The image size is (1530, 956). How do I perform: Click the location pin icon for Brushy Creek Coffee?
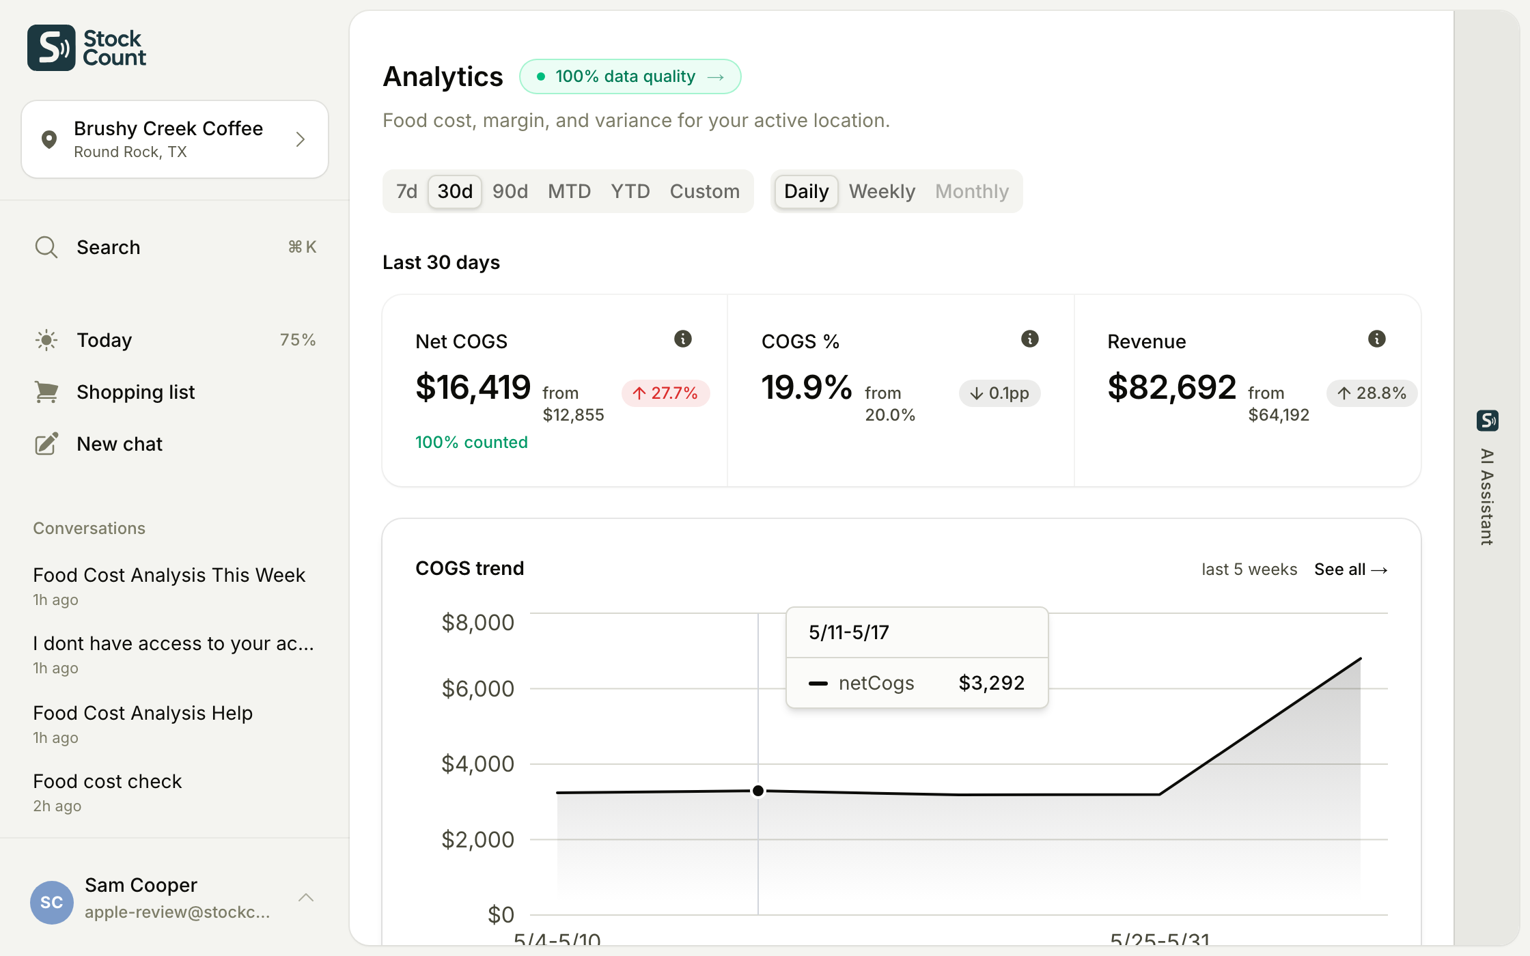(x=48, y=139)
